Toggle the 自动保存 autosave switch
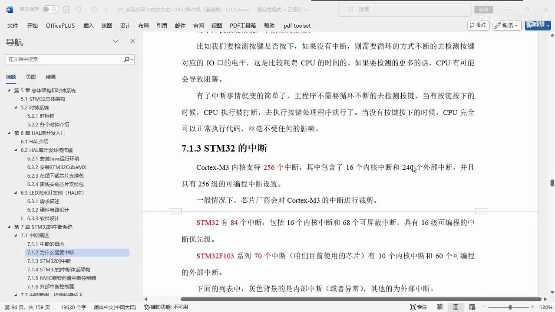Image resolution: width=555 pixels, height=312 pixels. 50,10
